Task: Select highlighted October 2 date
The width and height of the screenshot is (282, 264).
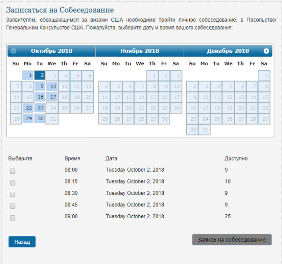Action: coord(40,75)
